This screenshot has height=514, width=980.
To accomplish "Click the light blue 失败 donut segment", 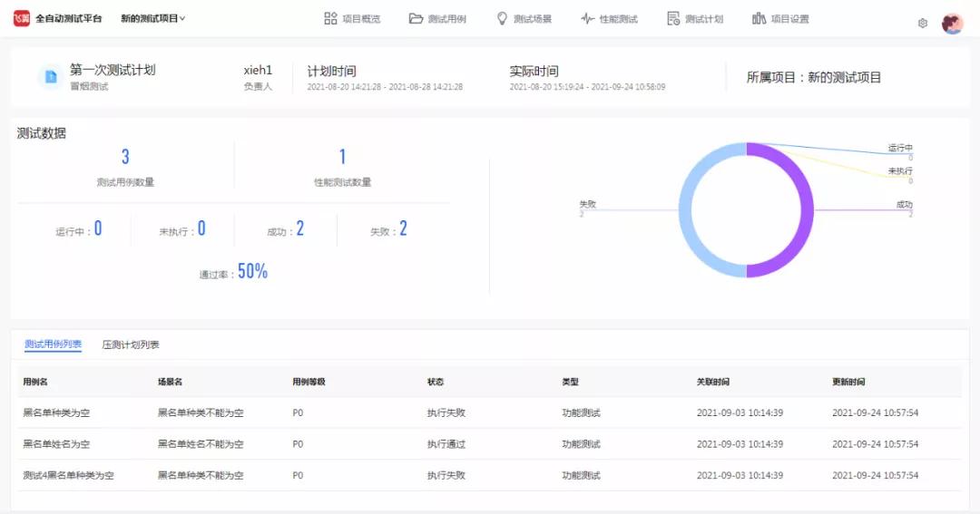I will 686,209.
